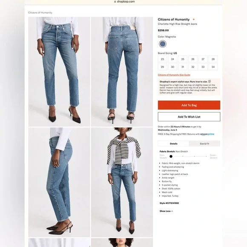247x247 pixels.
Task: Click the Amazon Prime logo
Action: point(207,134)
